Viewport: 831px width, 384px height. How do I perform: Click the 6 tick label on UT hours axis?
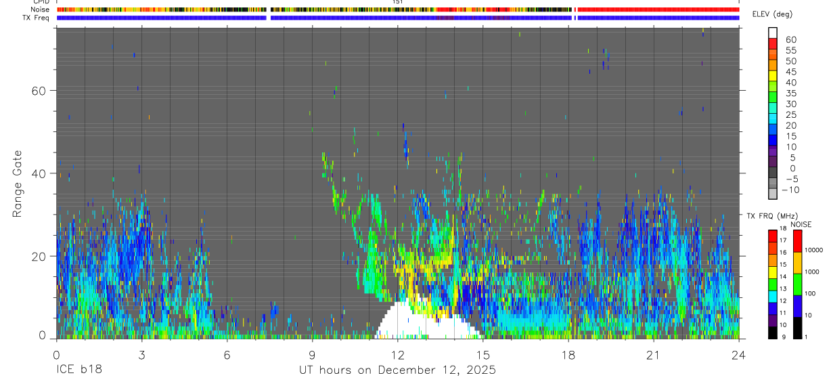pos(227,355)
